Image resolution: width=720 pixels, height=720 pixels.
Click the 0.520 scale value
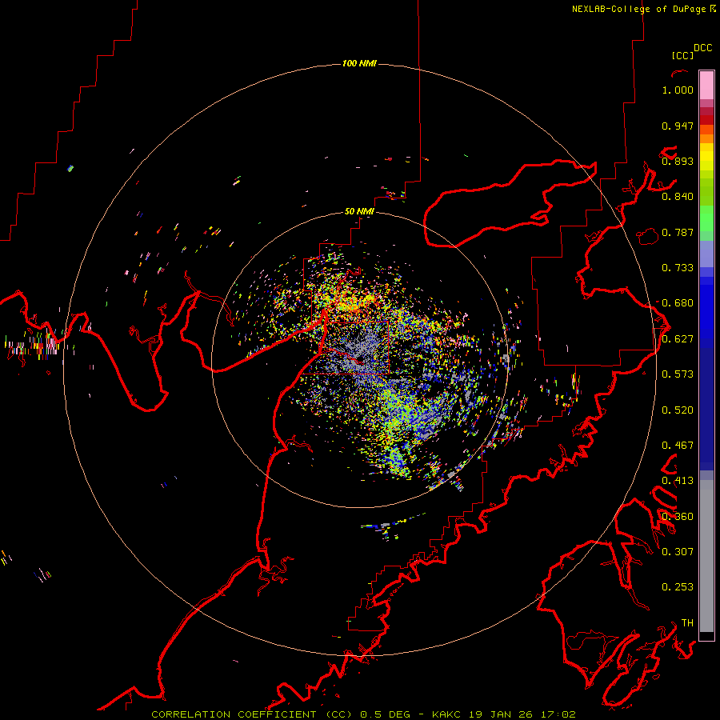(678, 410)
